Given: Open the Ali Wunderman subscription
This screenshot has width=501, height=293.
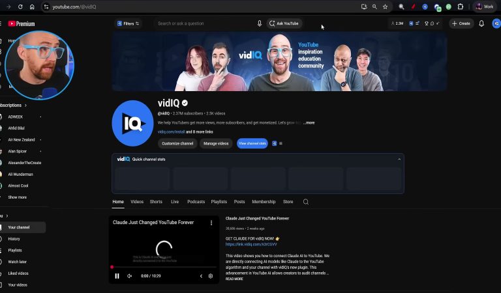Looking at the screenshot, I should [22, 174].
